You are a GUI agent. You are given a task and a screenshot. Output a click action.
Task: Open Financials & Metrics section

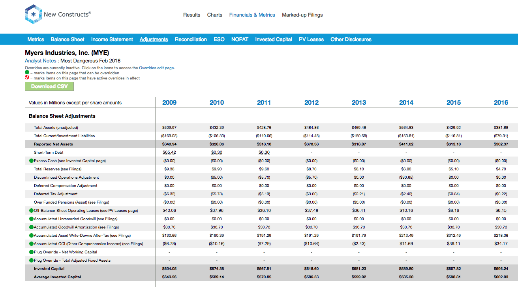(x=252, y=15)
